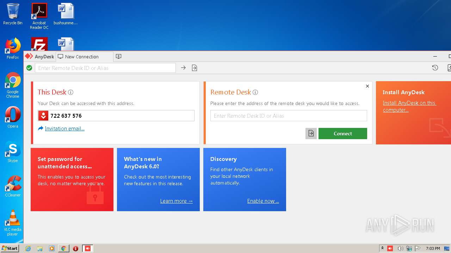This screenshot has height=253, width=451.
Task: Minimize the AnyDesk window
Action: pos(435,56)
